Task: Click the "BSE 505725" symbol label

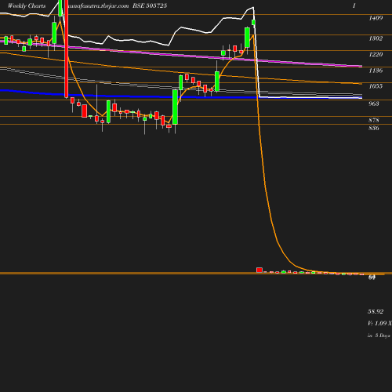Action: (150, 5)
